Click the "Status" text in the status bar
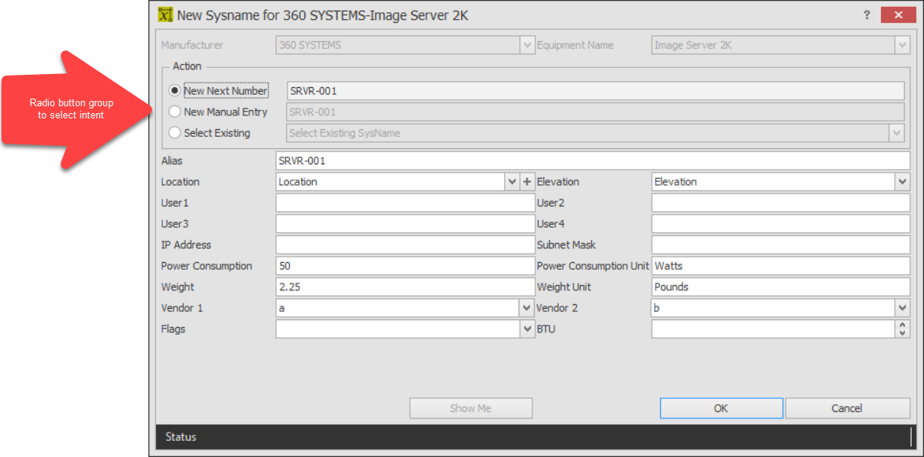 coord(181,437)
